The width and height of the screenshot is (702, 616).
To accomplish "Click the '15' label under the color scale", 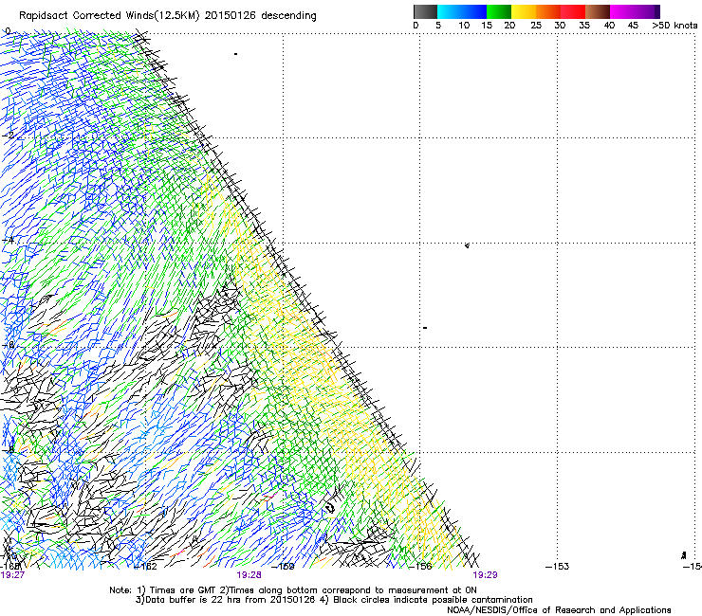I will click(x=487, y=26).
